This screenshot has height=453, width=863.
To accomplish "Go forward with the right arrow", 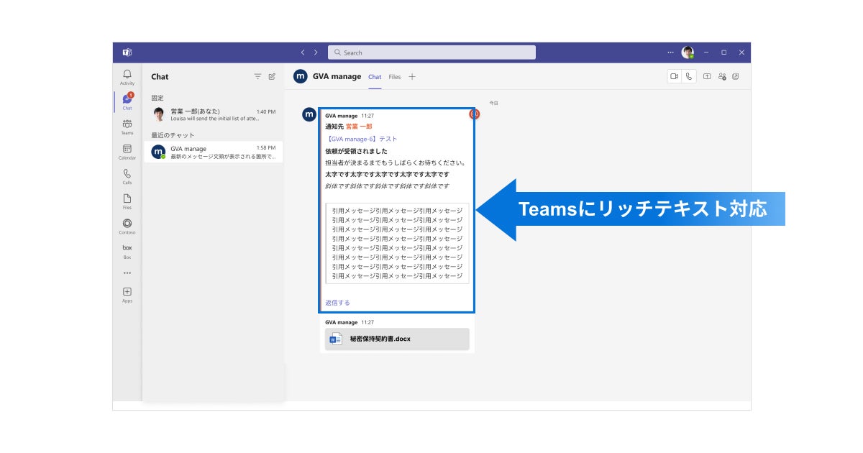I will 316,52.
